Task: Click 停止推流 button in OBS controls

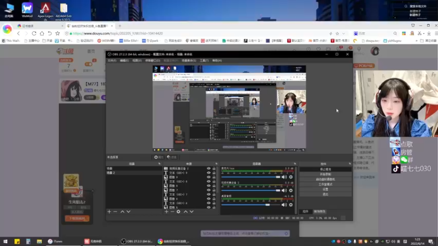Action: pos(325,169)
